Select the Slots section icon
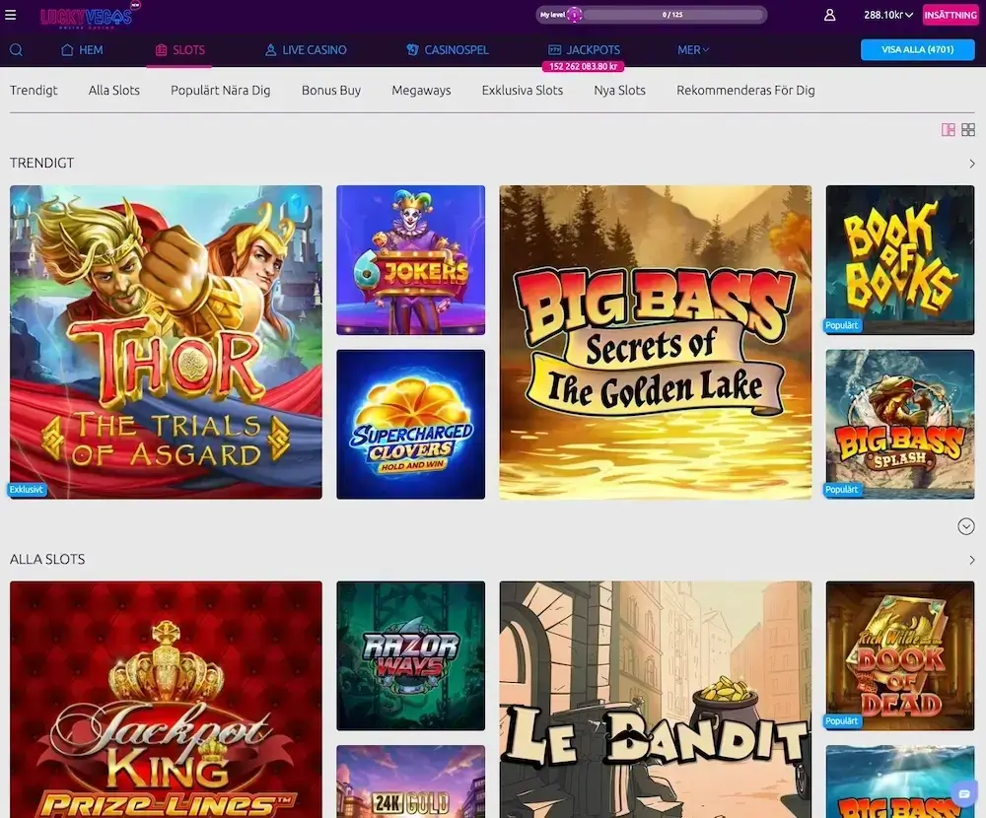 point(160,49)
